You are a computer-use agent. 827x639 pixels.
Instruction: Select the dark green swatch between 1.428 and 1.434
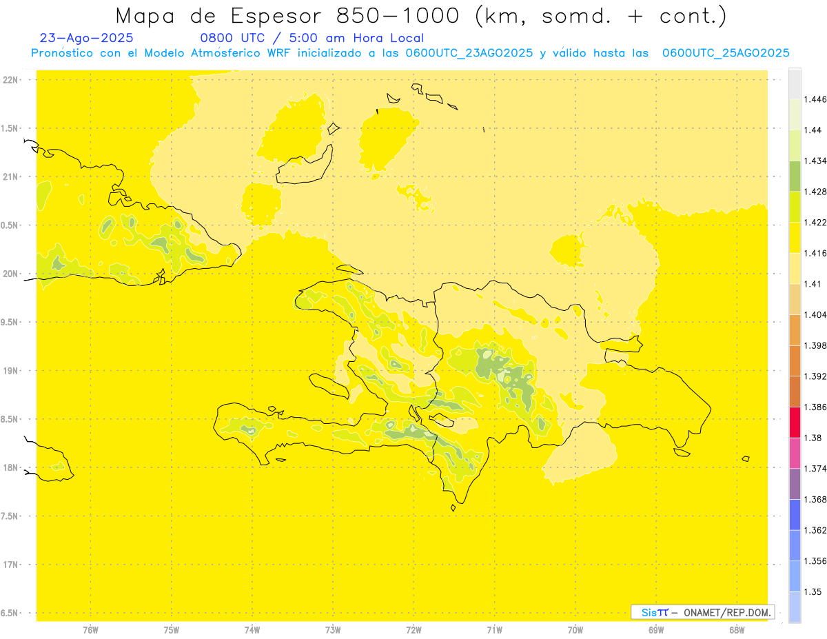point(795,176)
